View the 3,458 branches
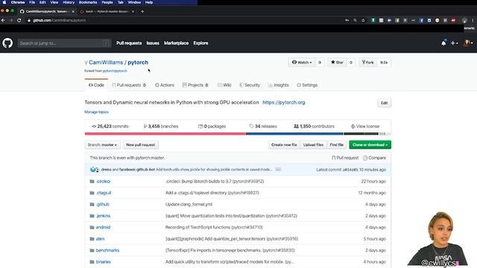The image size is (477, 268). click(161, 127)
